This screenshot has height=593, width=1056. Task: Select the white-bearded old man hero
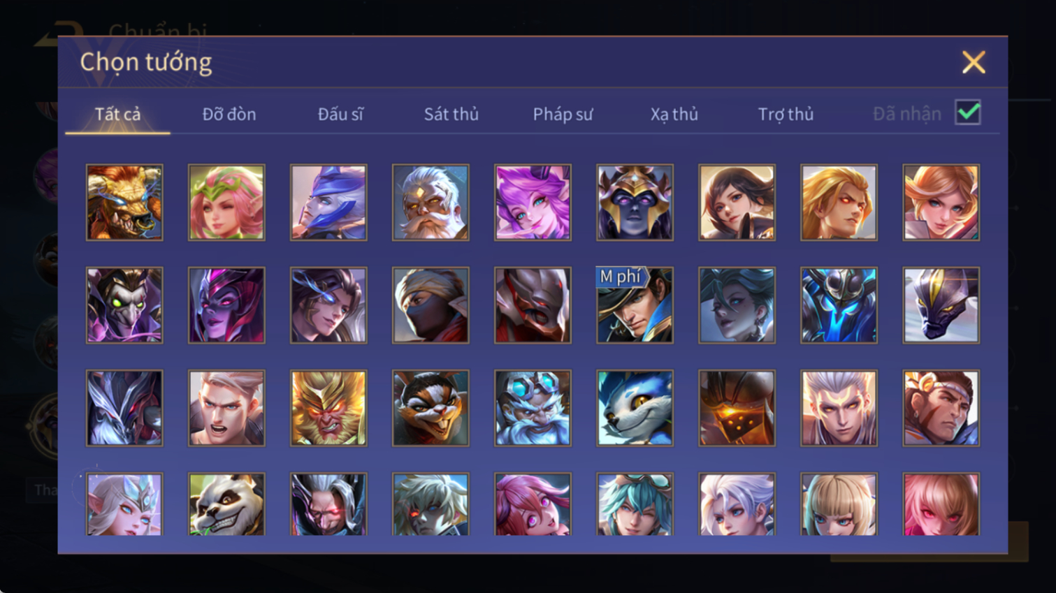[x=431, y=203]
